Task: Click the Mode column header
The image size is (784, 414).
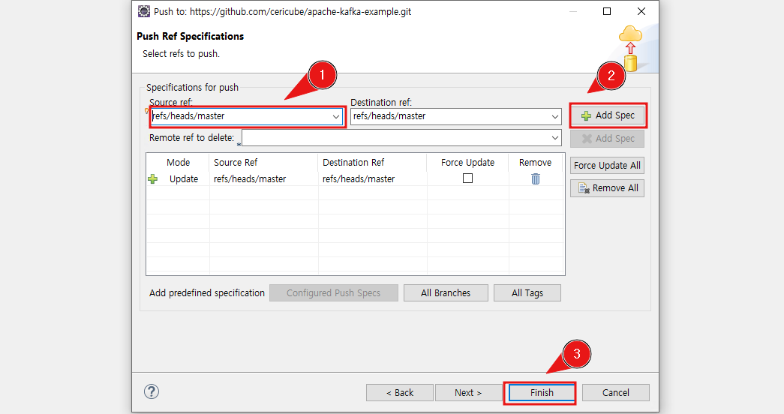Action: pos(178,163)
